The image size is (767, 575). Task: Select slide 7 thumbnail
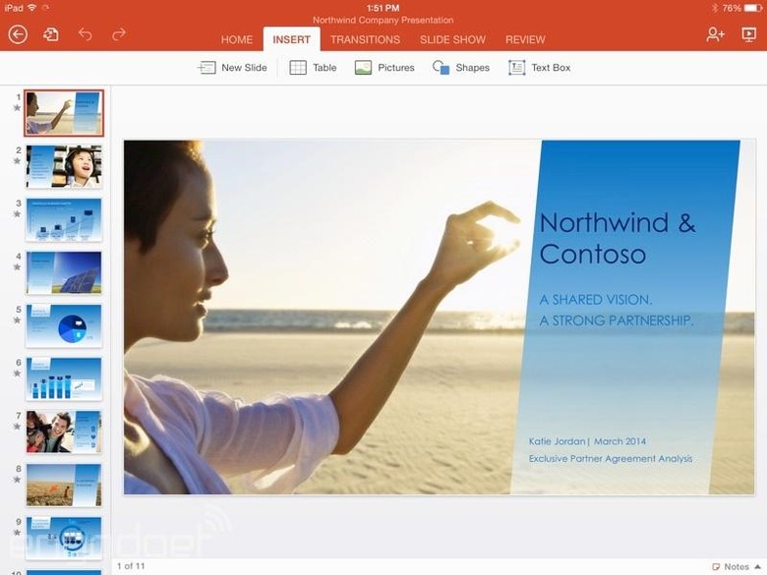pyautogui.click(x=64, y=431)
